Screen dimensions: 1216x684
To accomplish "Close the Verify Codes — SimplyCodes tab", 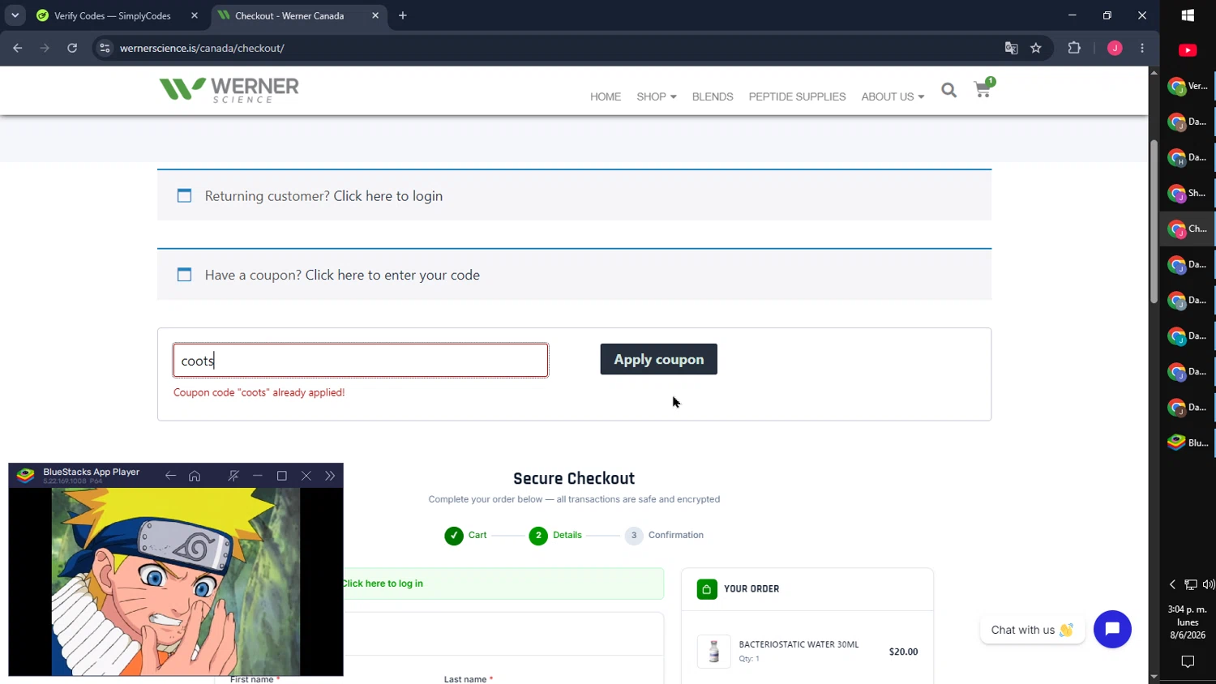I will 195,15.
